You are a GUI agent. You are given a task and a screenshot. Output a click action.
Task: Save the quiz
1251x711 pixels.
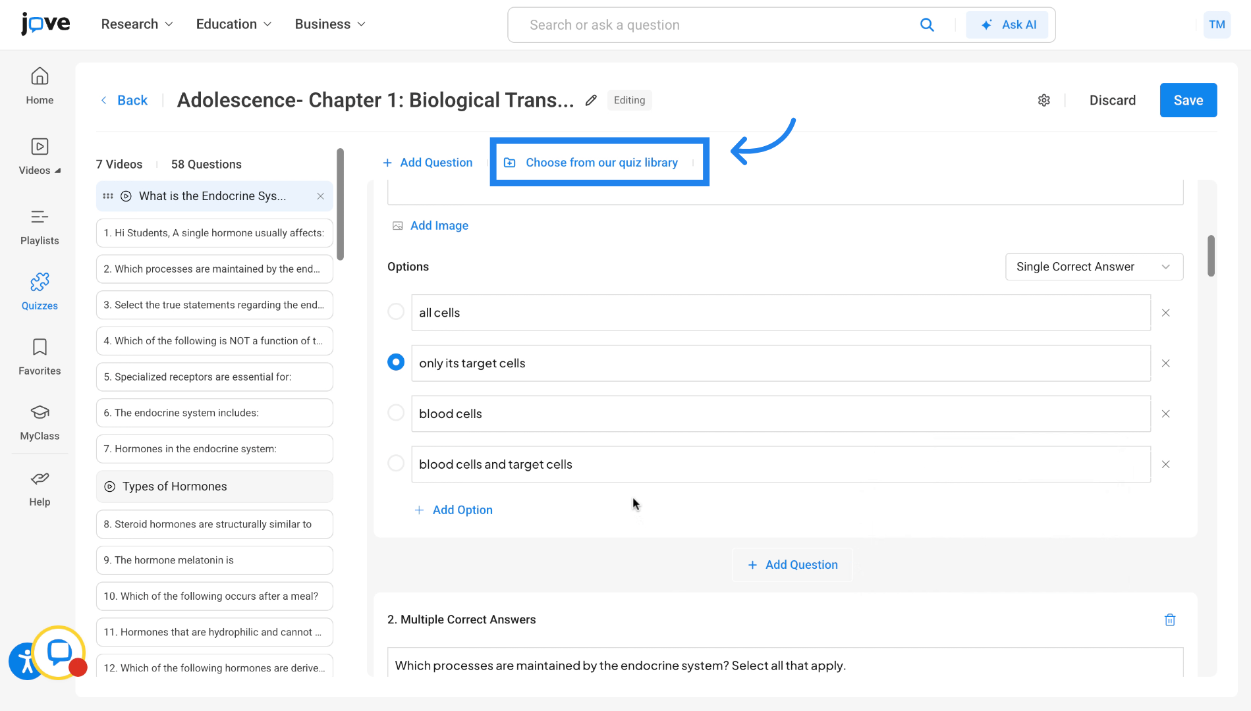1188,100
